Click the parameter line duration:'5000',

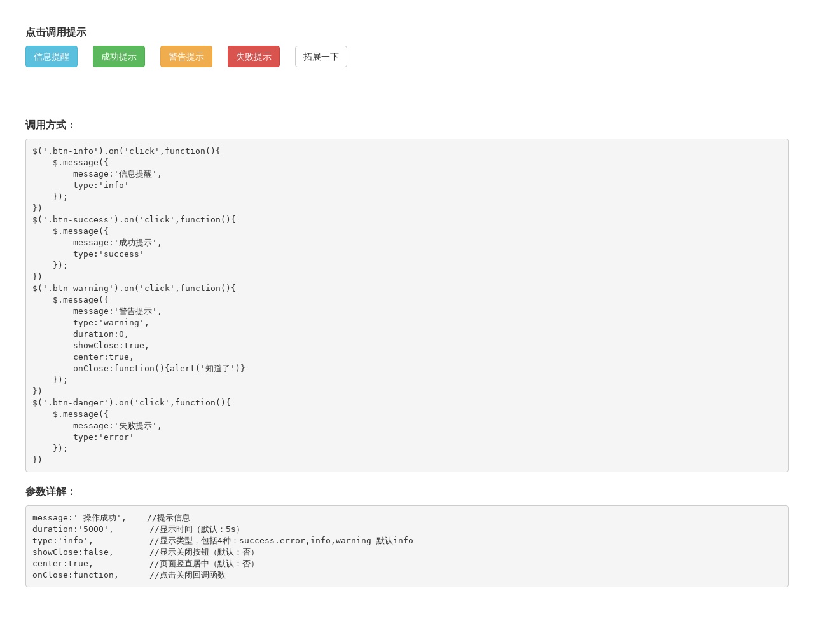click(x=73, y=529)
